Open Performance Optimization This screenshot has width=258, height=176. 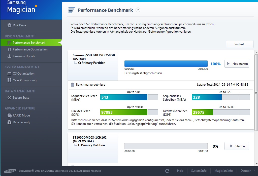tap(31, 49)
